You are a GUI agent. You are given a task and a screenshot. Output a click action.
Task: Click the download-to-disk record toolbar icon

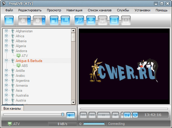point(91,21)
